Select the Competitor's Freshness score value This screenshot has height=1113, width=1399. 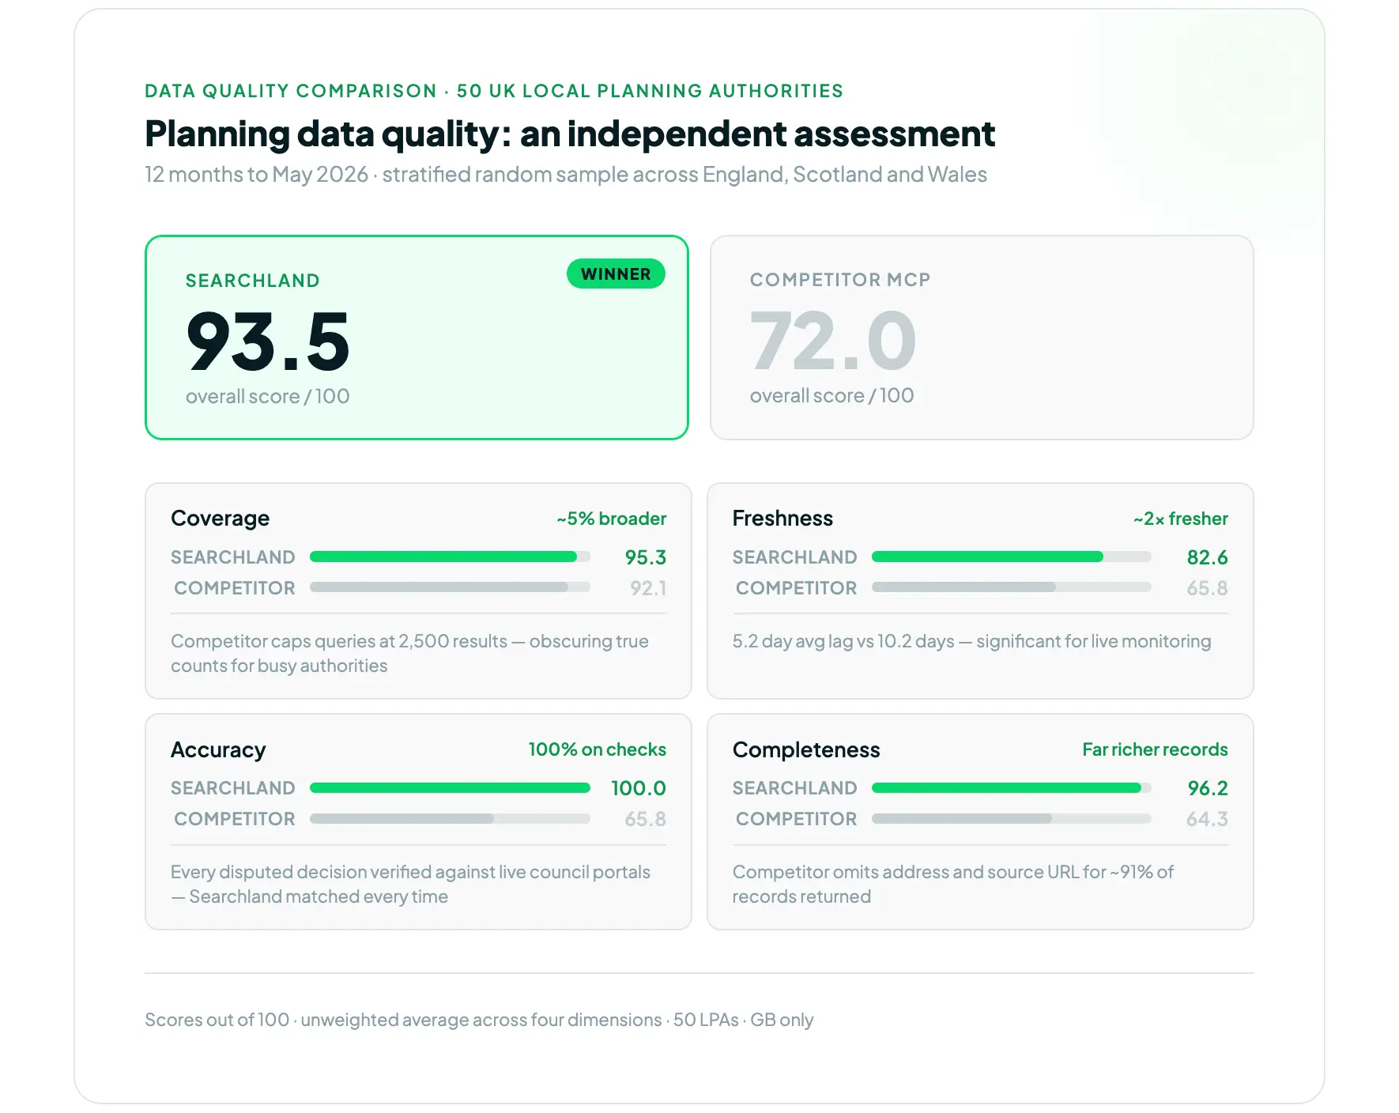tap(1207, 588)
